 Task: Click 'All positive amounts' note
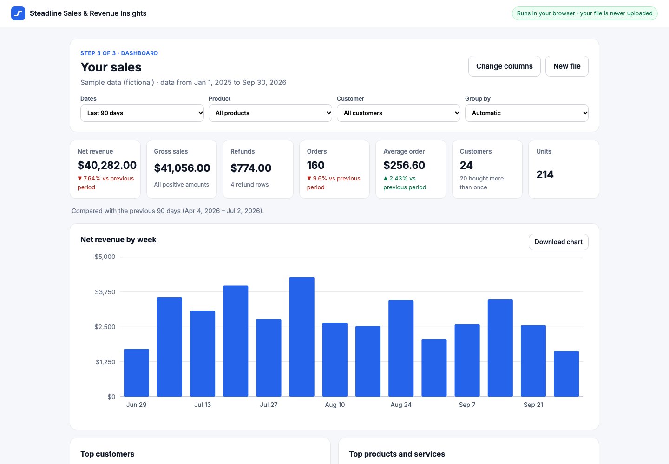point(182,184)
